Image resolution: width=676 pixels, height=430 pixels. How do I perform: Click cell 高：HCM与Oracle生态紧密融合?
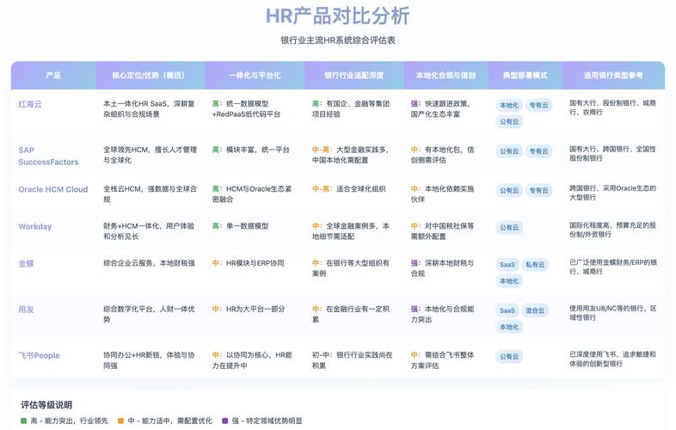[252, 194]
